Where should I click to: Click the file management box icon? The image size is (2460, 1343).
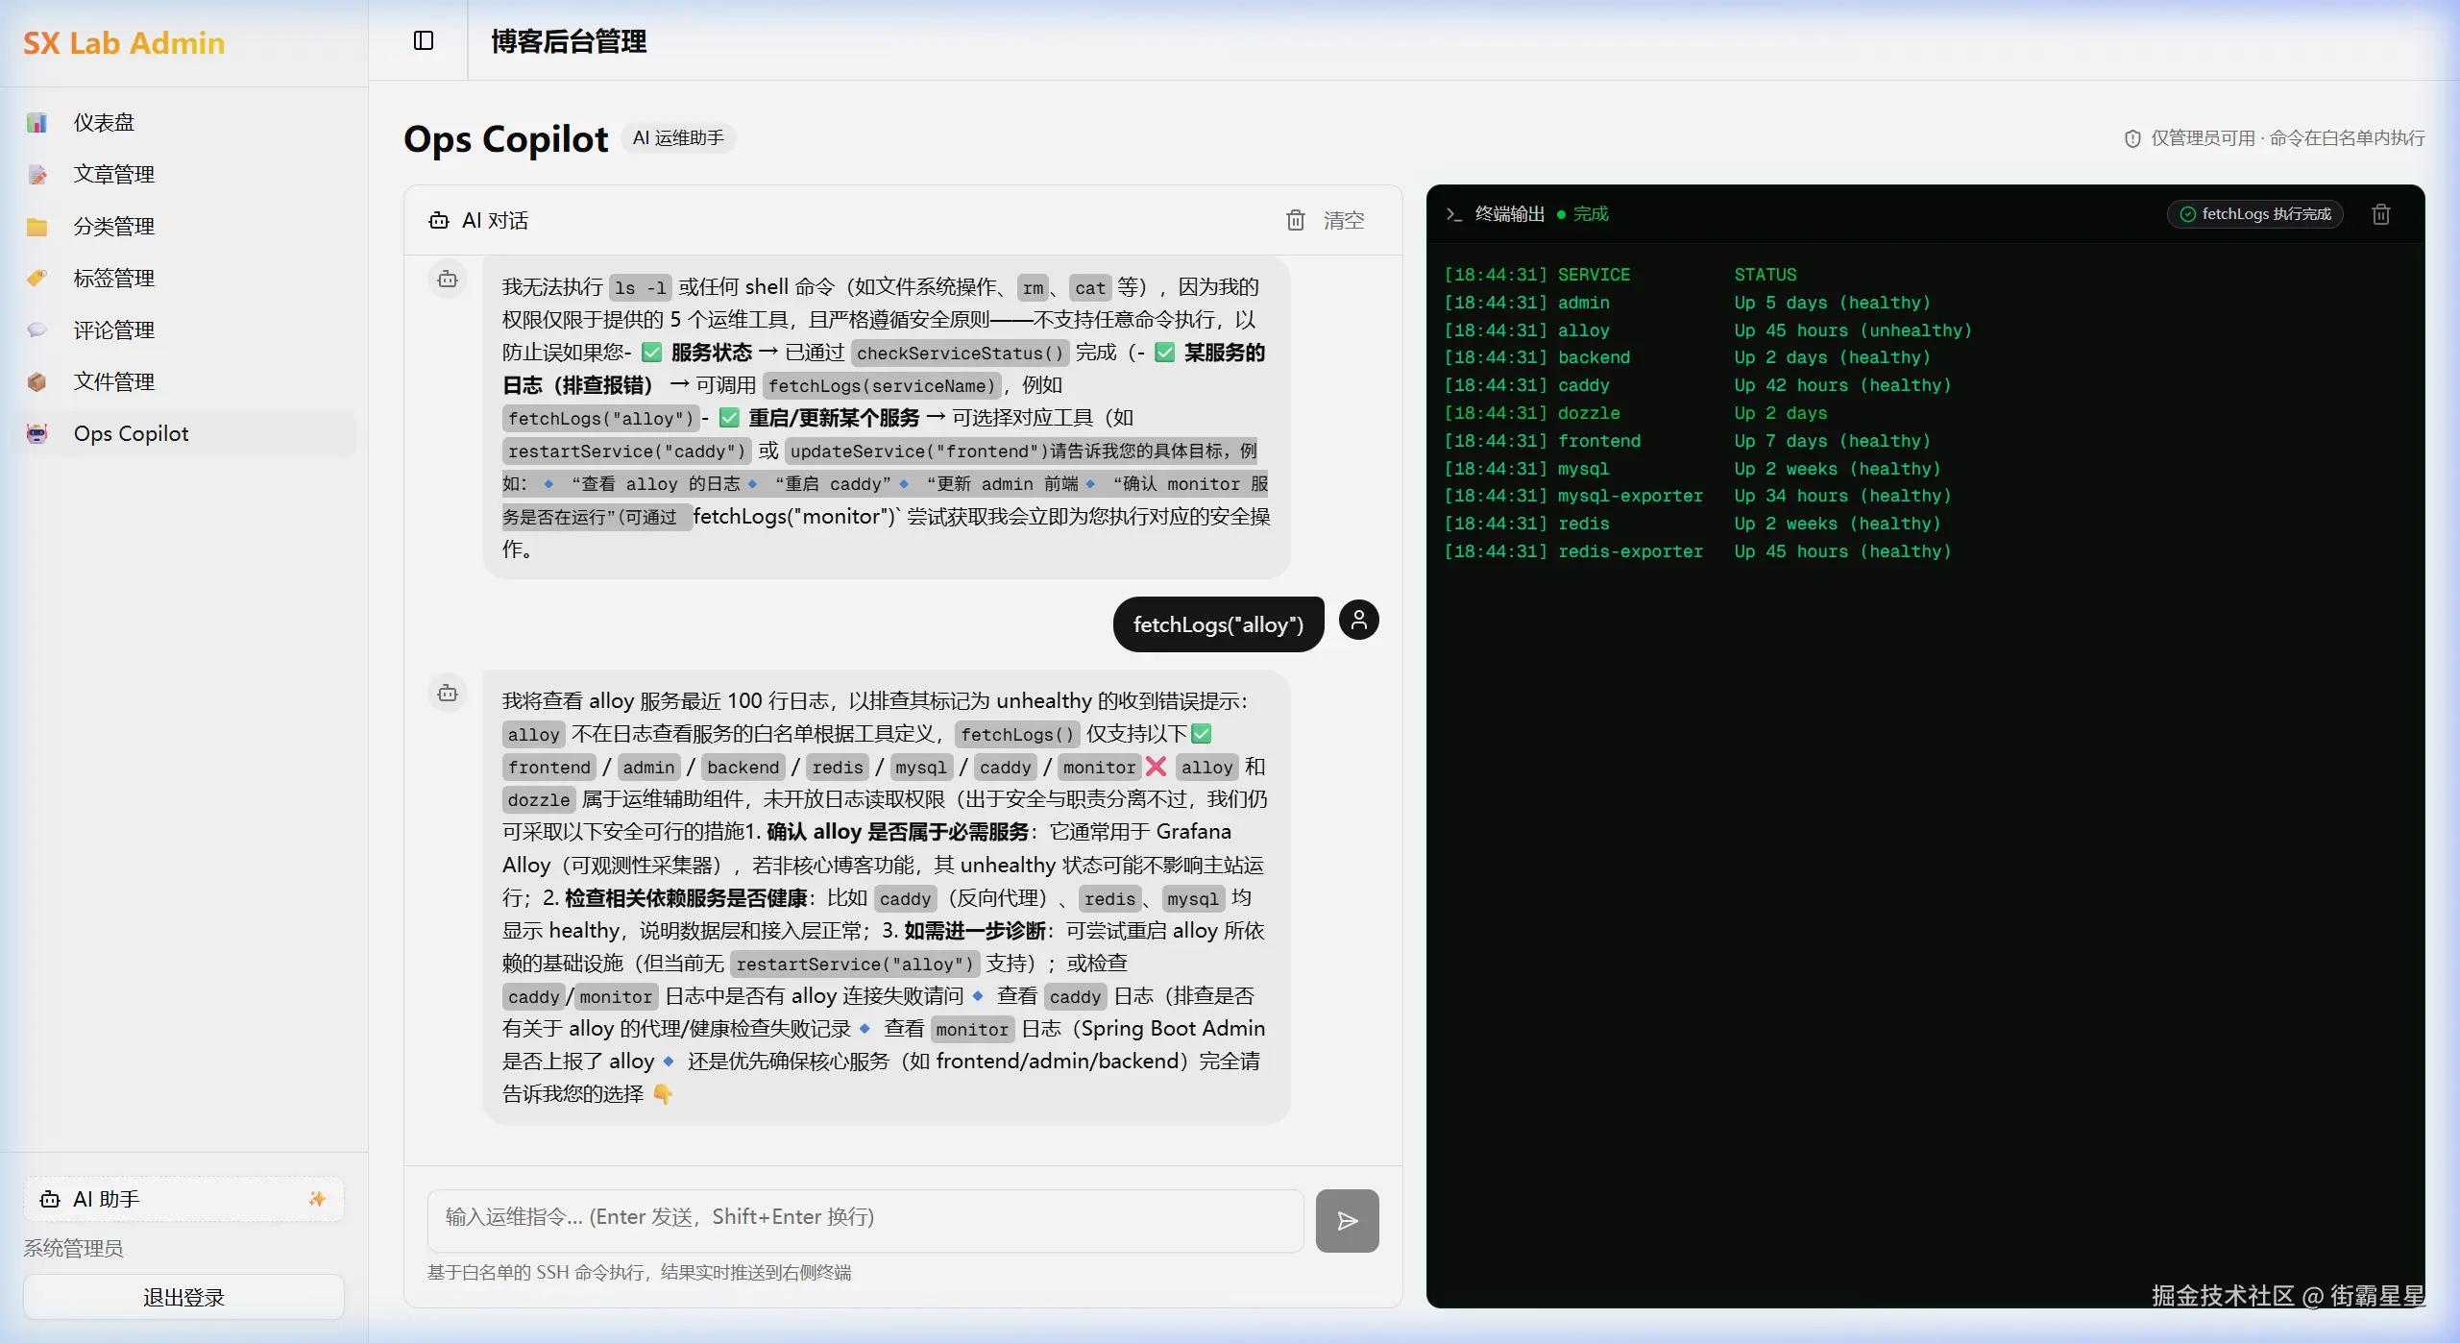tap(37, 382)
